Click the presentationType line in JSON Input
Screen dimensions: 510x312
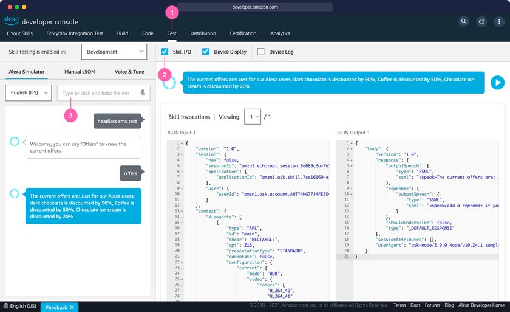(x=266, y=251)
